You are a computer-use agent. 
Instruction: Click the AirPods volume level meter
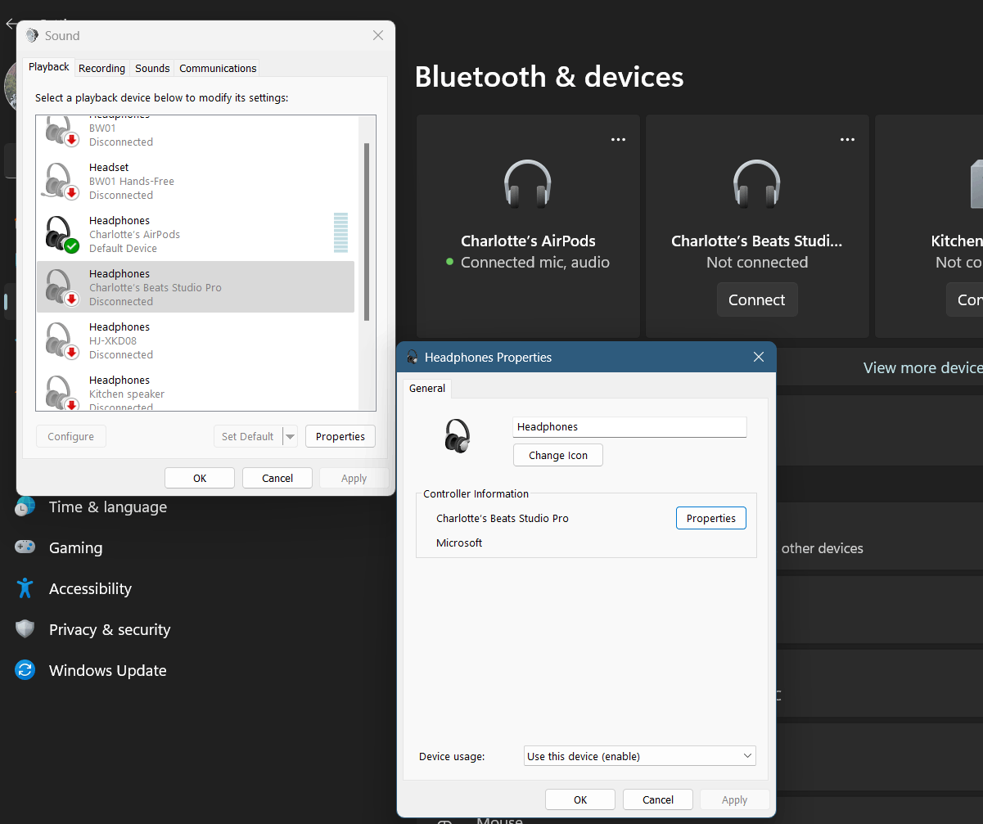[340, 232]
